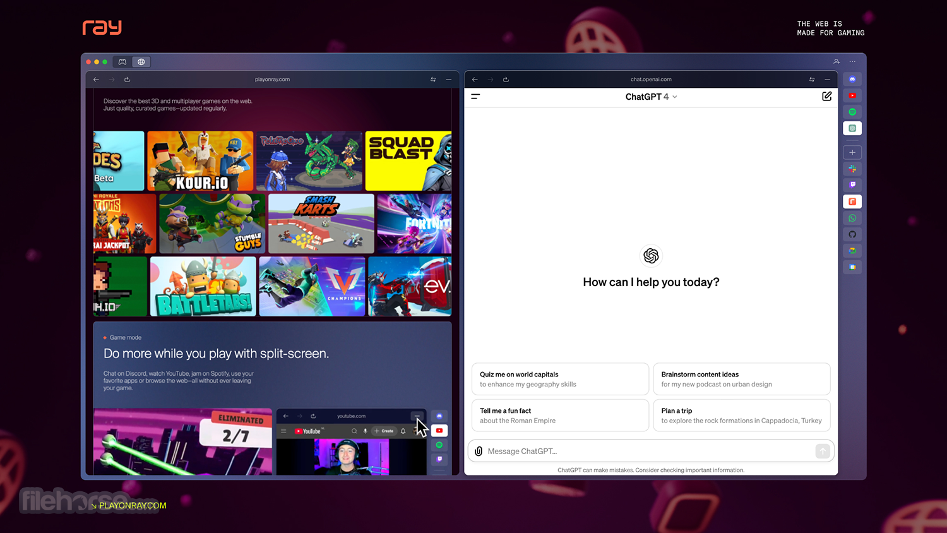Switch to game mode with the gamepad toggle
947x533 pixels.
pyautogui.click(x=122, y=62)
